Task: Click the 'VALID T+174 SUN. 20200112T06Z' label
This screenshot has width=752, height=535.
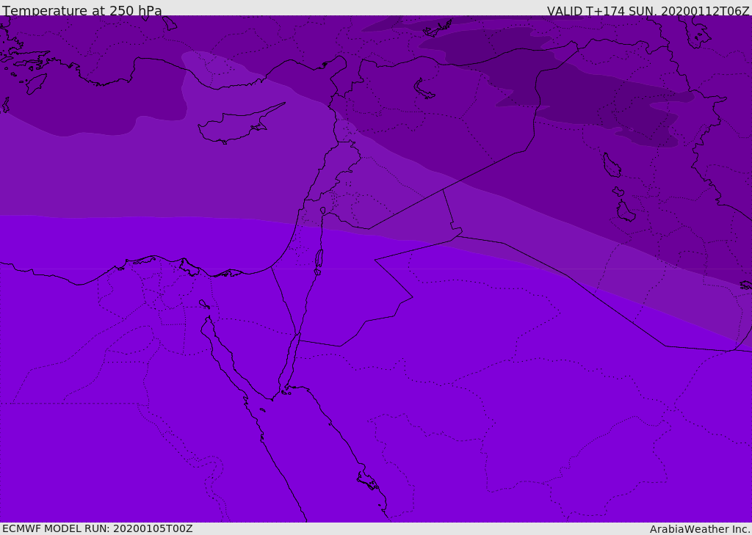Action: [x=648, y=11]
